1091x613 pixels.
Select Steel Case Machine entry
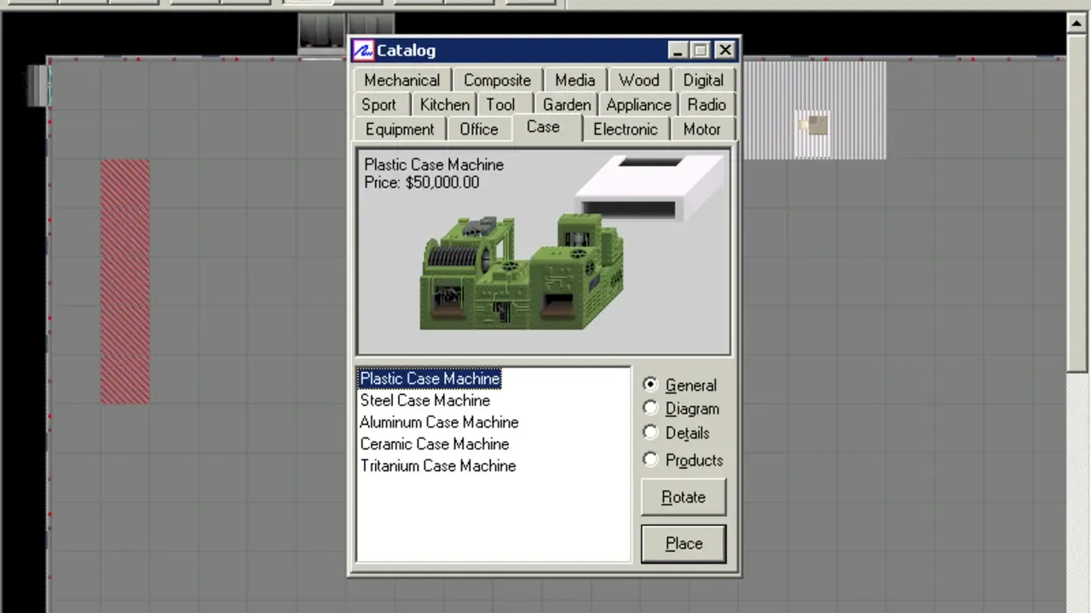(x=425, y=400)
